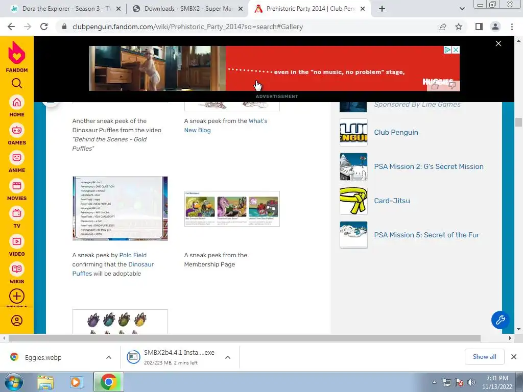Open the Fandom logo home link
The image size is (523, 392).
coord(17,56)
